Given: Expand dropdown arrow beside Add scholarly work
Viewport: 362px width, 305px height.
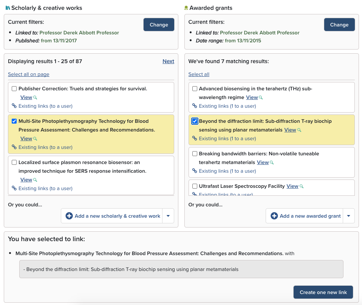Looking at the screenshot, I should tap(168, 216).
